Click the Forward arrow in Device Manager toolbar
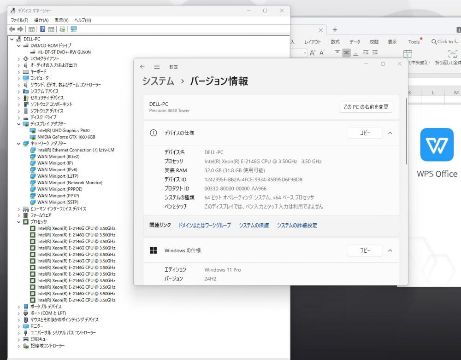This screenshot has width=461, height=360. click(x=20, y=29)
